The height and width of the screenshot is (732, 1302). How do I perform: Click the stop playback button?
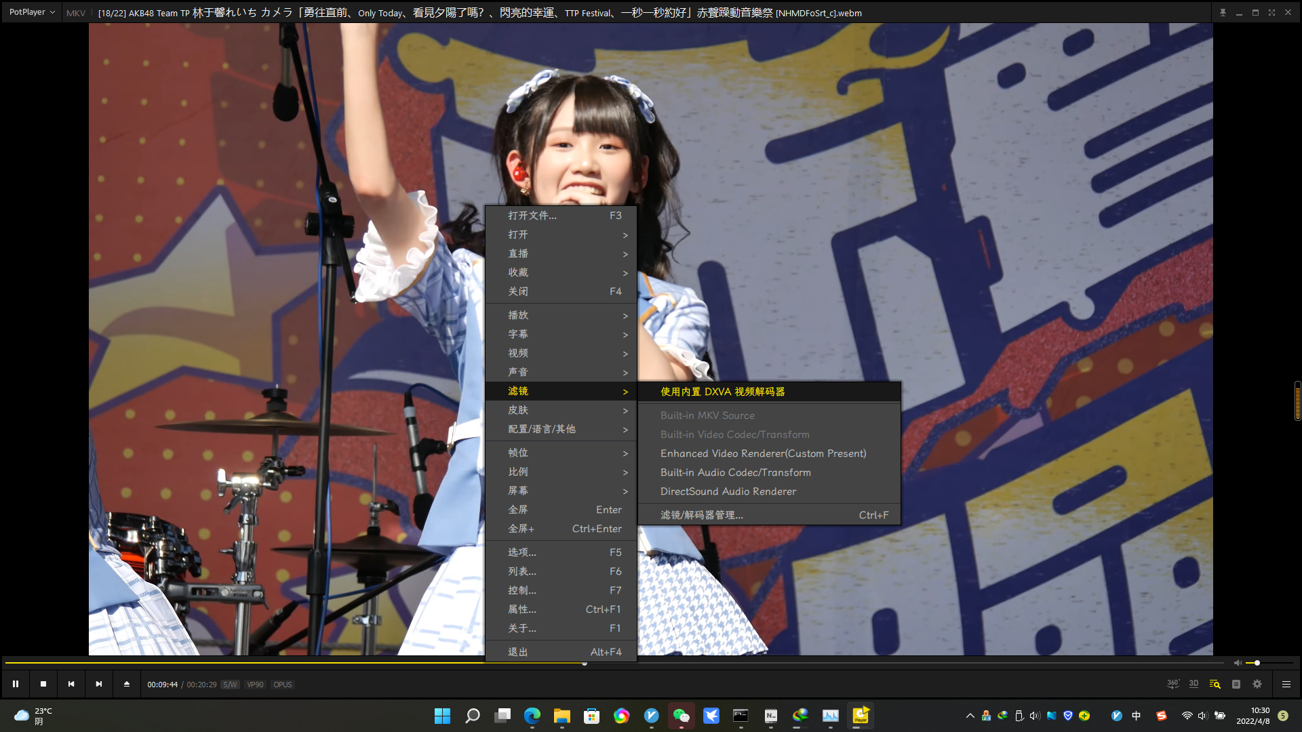[43, 685]
